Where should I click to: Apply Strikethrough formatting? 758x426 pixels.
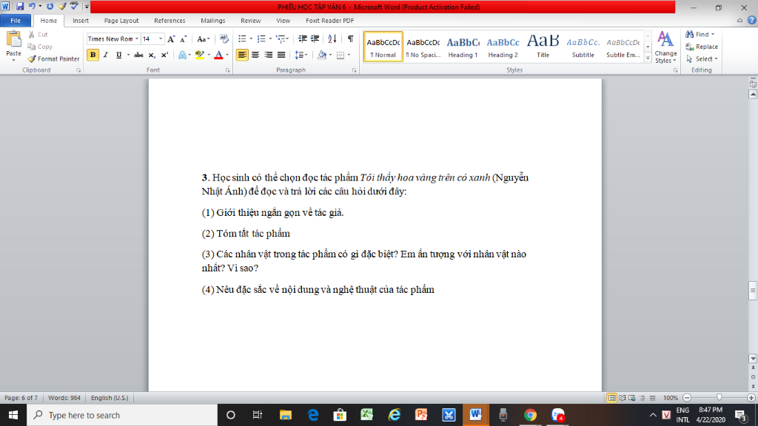pos(138,55)
